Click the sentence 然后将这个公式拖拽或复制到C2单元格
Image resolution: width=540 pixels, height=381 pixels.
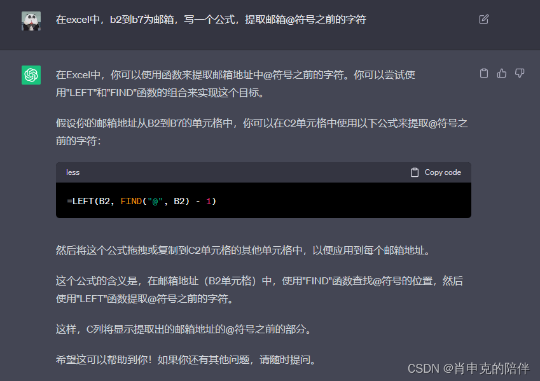click(243, 251)
